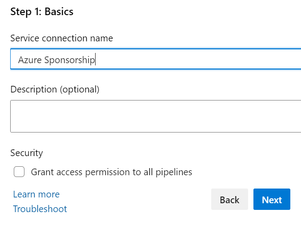This screenshot has height=229, width=301.
Task: Click the word "Grant" beside the checkbox
Action: click(42, 172)
